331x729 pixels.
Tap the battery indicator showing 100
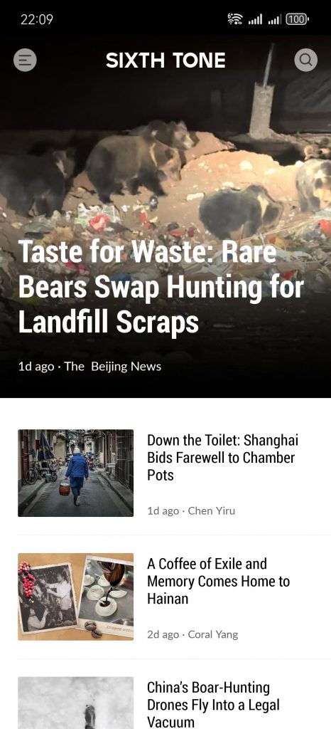[297, 19]
